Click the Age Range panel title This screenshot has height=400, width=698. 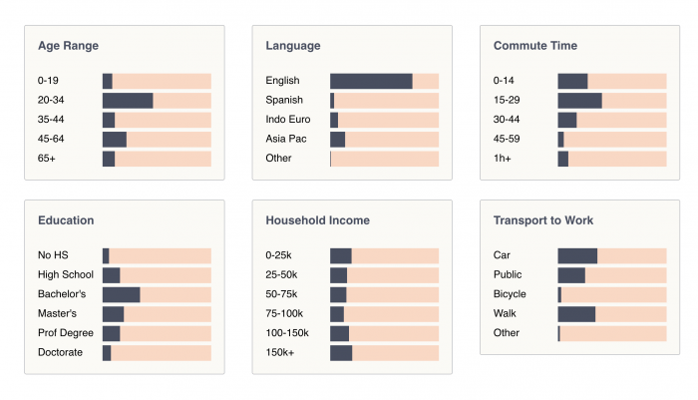68,46
